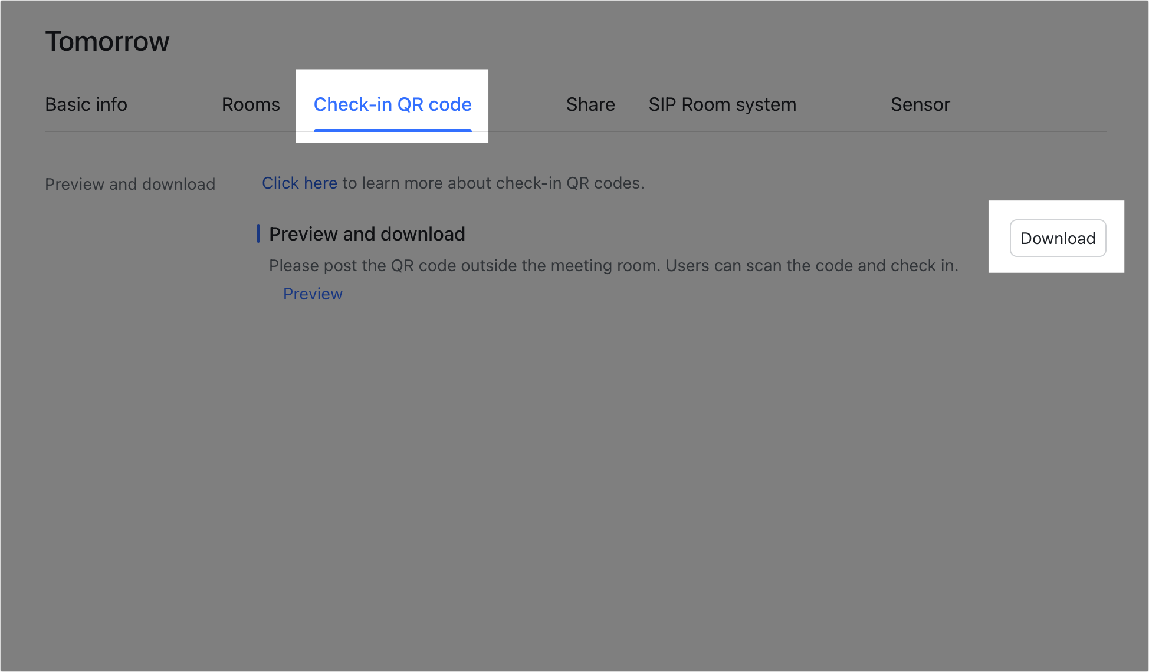Click the blue underline beneath Check-in QR code
Screen dimensions: 1149x672
[x=392, y=130]
